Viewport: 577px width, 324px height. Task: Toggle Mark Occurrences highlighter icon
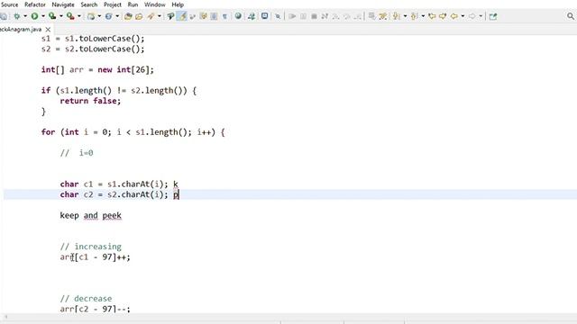point(182,16)
